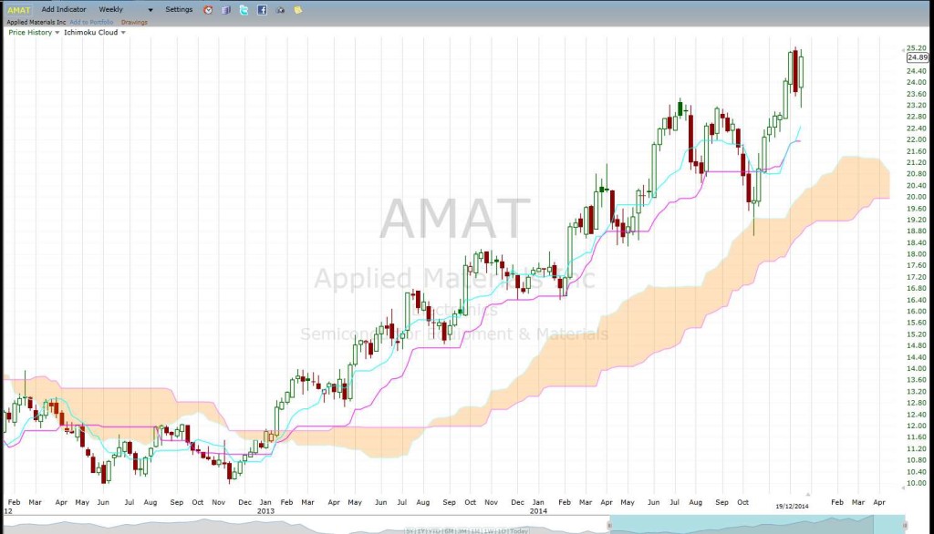Open the Add Indicator menu
The height and width of the screenshot is (534, 934).
point(64,9)
